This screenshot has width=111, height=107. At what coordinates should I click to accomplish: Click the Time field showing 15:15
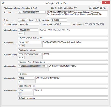pos(38,20)
